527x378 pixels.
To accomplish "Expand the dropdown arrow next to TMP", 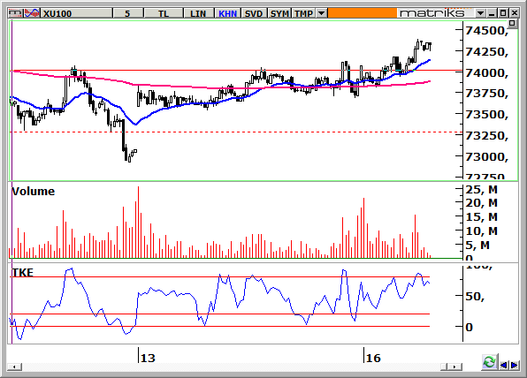I will point(322,13).
